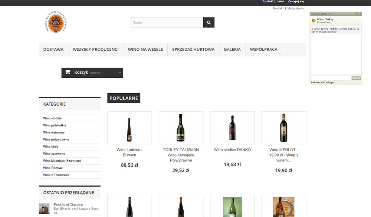This screenshot has width=371, height=217.
Task: Open the Mapa strony link
Action: click(x=296, y=8)
